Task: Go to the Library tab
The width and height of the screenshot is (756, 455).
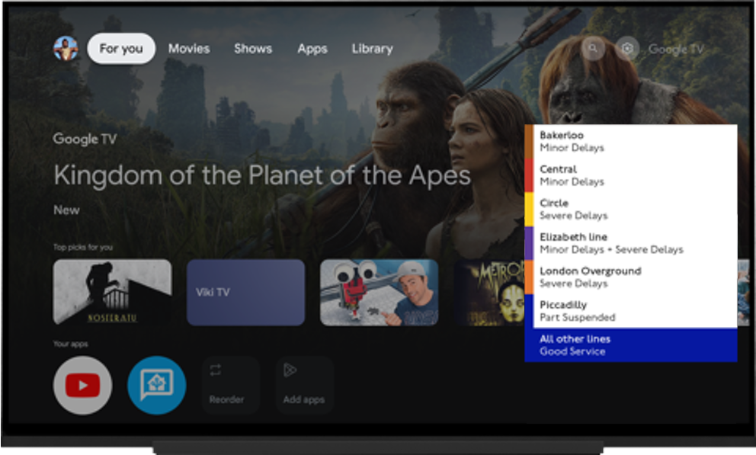Action: 372,49
